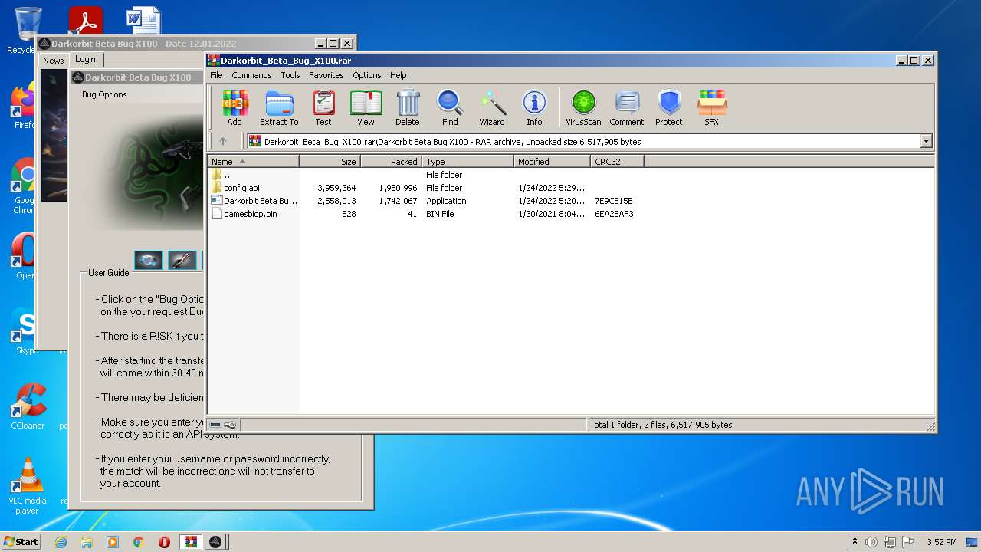Click the WinRAR taskbar button
Image resolution: width=981 pixels, height=552 pixels.
point(190,542)
